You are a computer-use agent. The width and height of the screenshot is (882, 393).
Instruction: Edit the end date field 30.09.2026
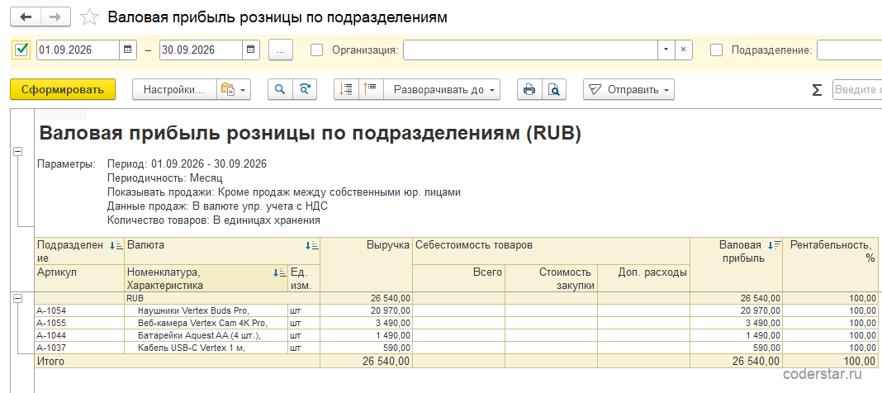pyautogui.click(x=202, y=50)
